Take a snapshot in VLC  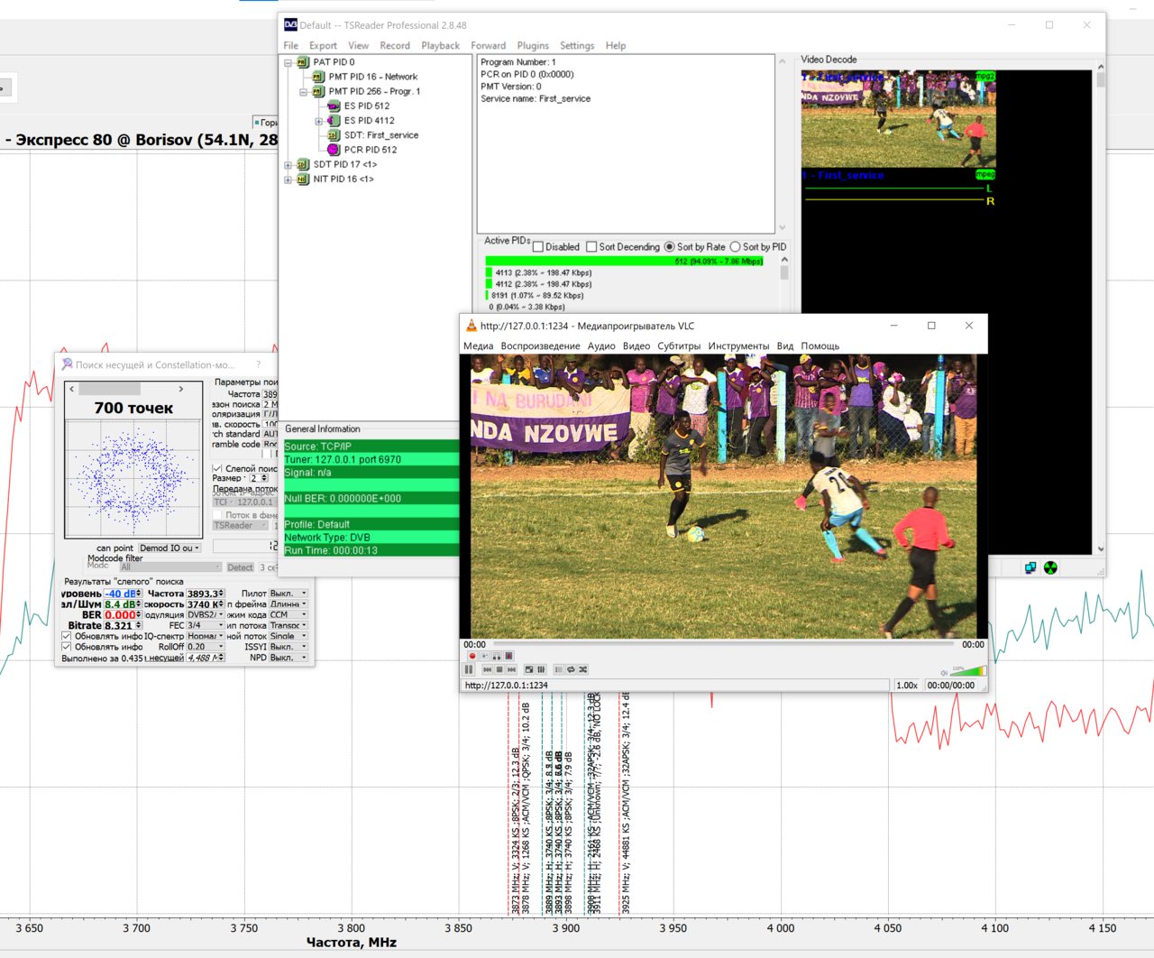[484, 656]
